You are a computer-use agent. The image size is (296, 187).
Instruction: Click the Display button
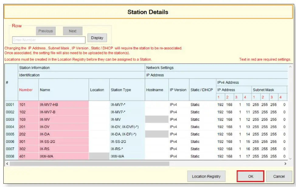click(97, 38)
